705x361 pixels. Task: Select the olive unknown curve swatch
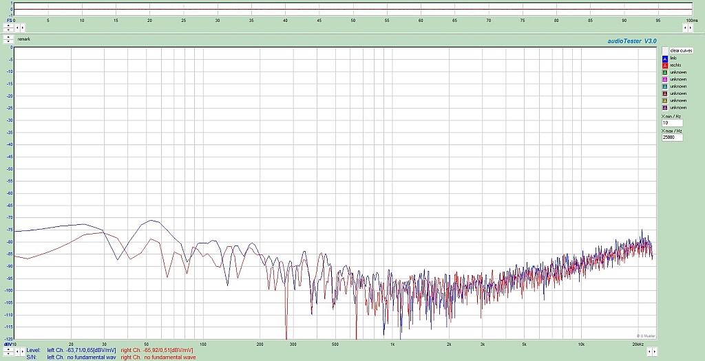665,100
